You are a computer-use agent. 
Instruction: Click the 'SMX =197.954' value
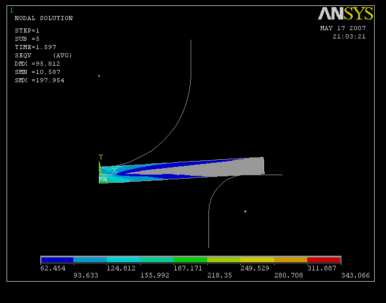pos(40,80)
